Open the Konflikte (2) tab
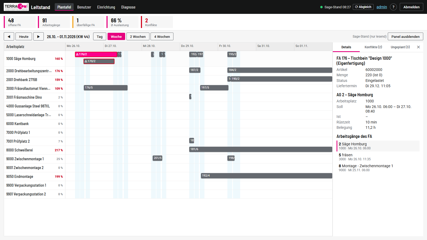This screenshot has width=427, height=240. [373, 47]
